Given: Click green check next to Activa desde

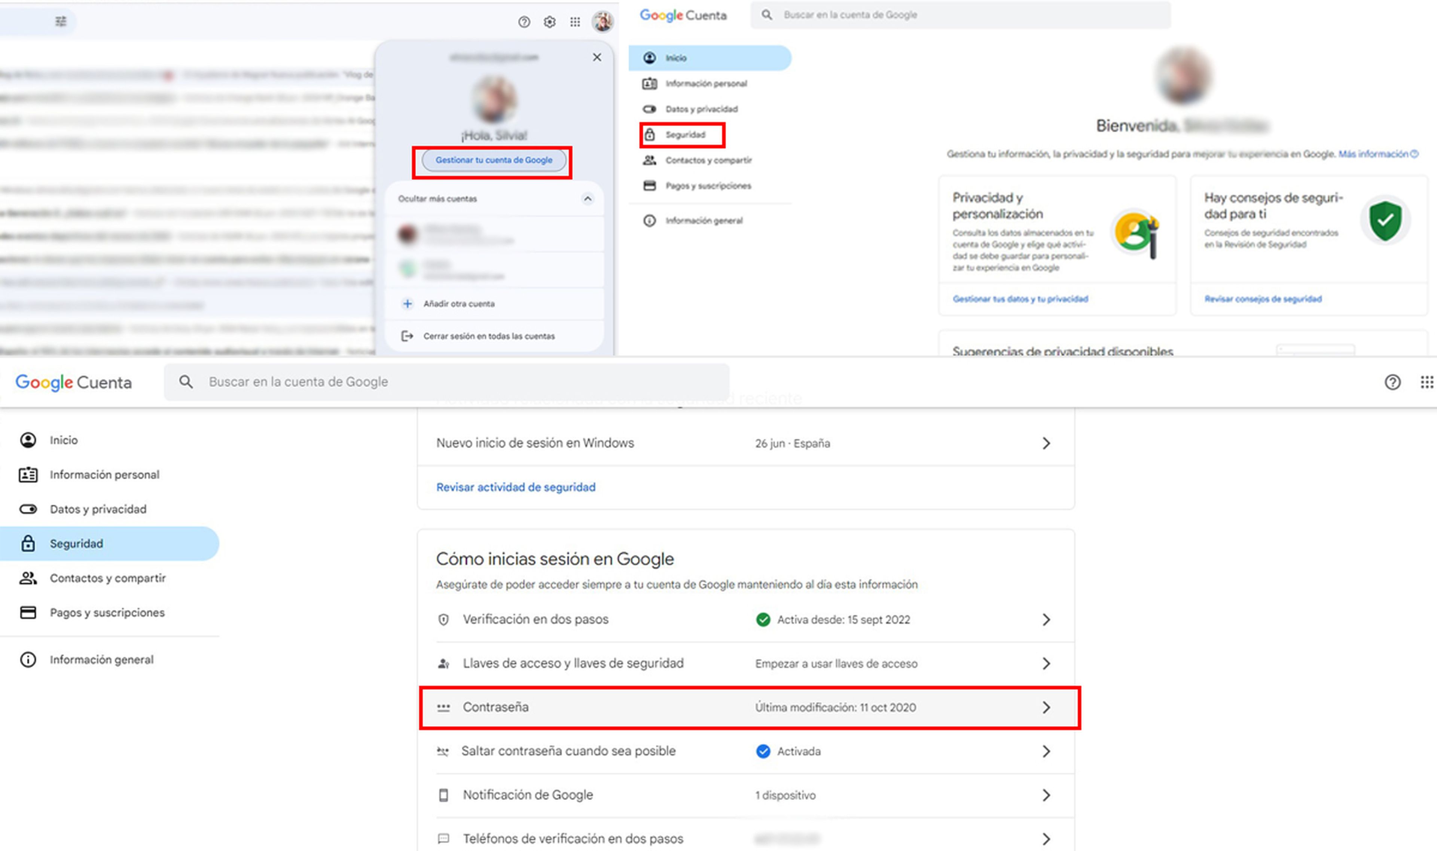Looking at the screenshot, I should (x=763, y=620).
